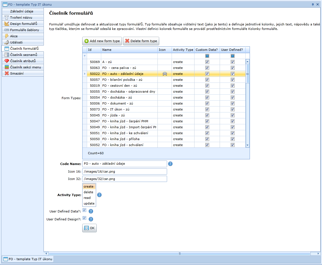Viewport: 322px width, 265px height.
Task: Click help icon next to User Defined Data
Action: tap(91, 211)
